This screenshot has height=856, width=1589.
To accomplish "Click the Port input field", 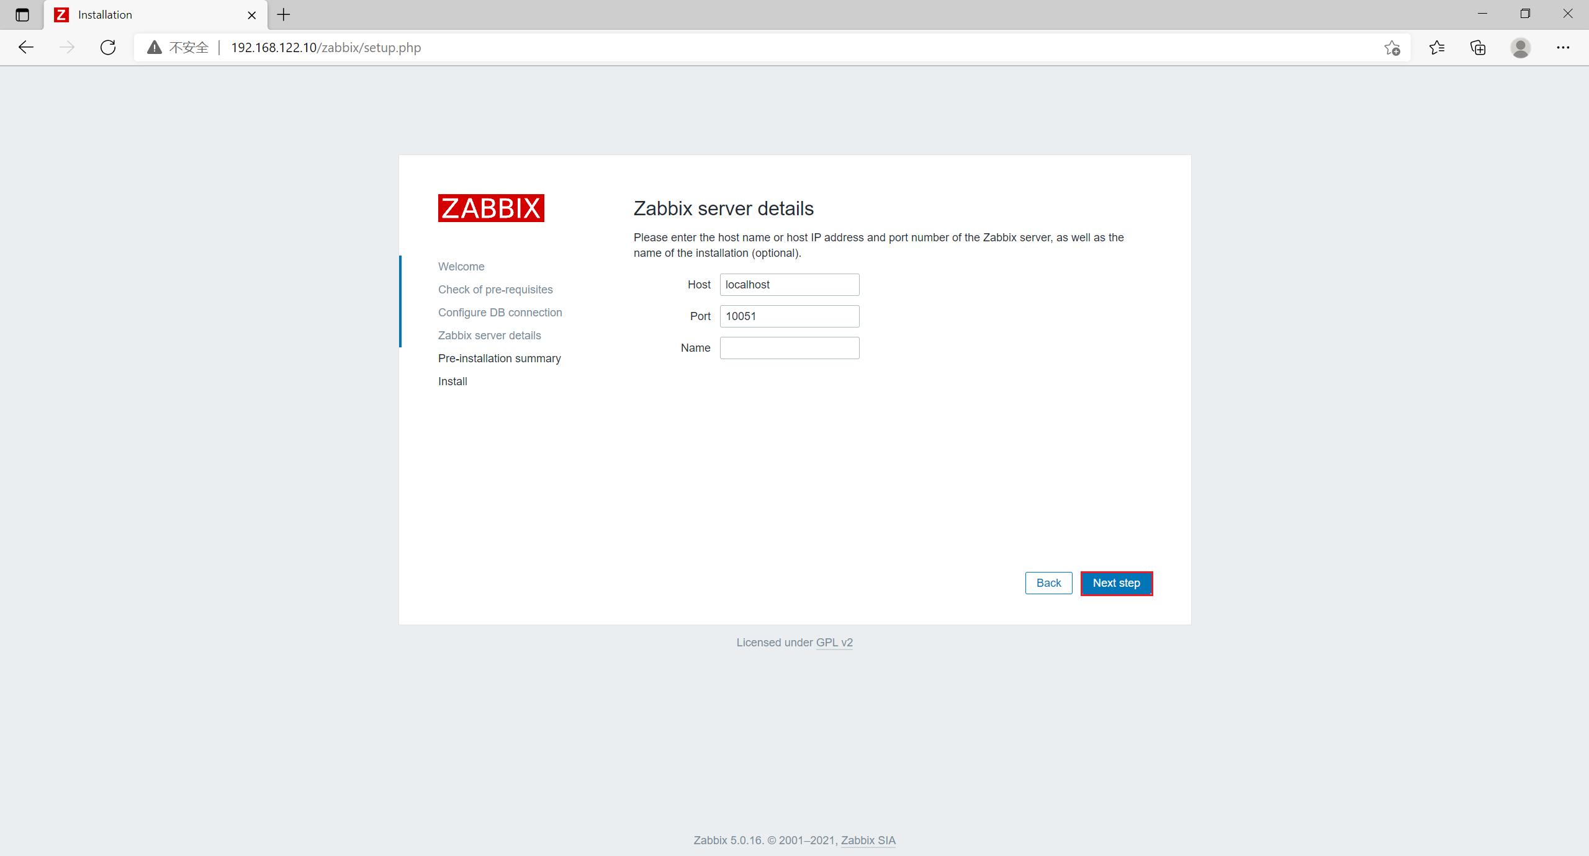I will coord(790,316).
